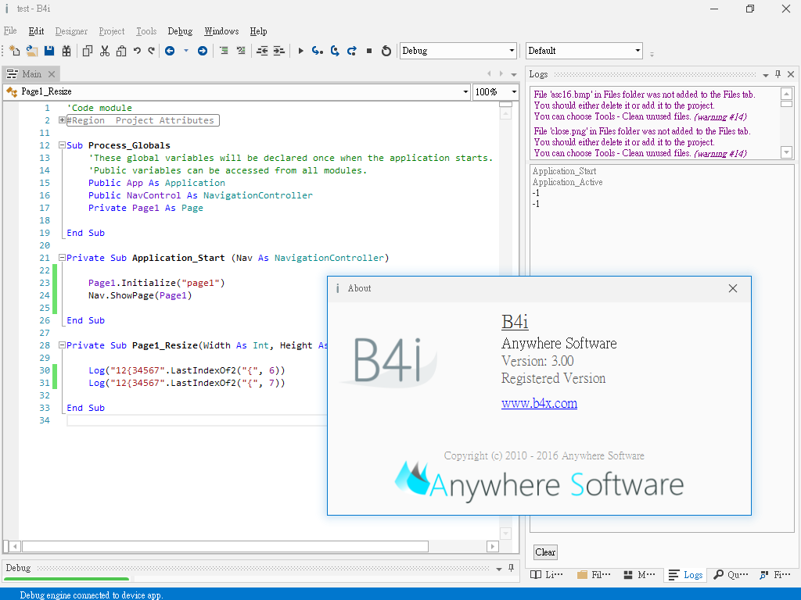Open the www.b4x.com link
This screenshot has height=600, width=801.
pos(539,403)
